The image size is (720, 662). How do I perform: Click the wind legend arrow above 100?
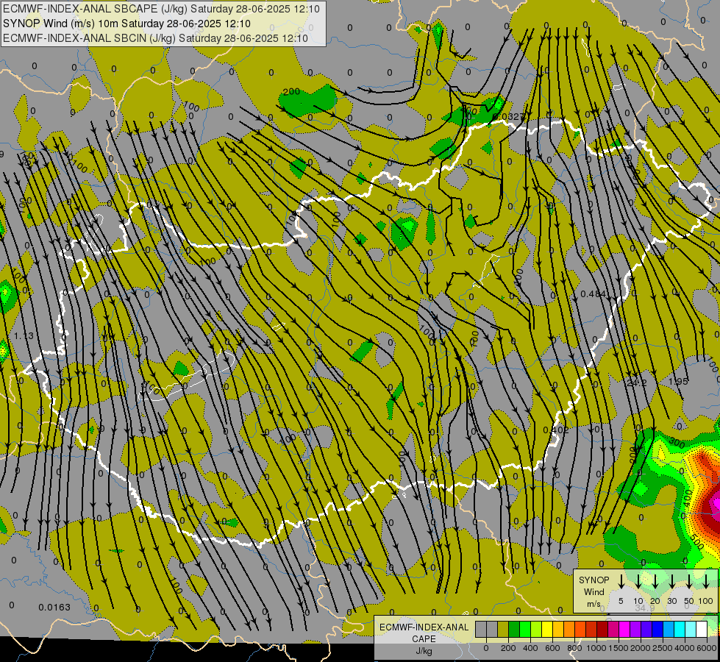(x=706, y=581)
